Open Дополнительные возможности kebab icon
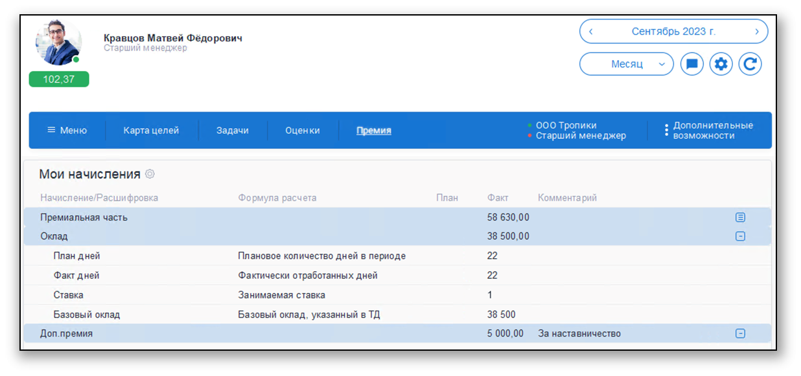Image resolution: width=801 pixels, height=376 pixels. point(666,129)
